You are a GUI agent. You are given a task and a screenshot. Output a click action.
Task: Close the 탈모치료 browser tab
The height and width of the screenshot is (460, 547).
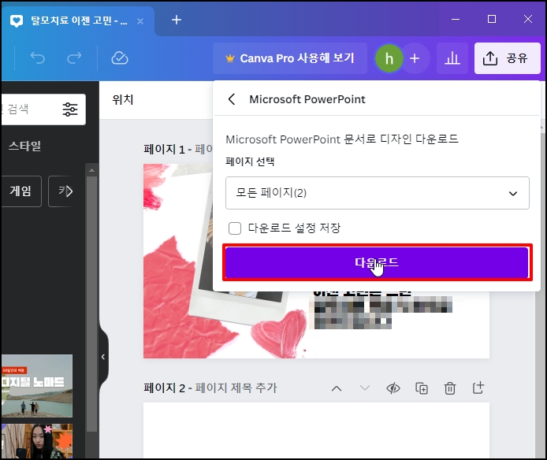tap(140, 21)
